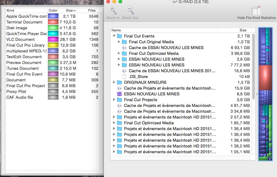Click the green Disk Image color swatch
Viewport: 277px width, 177px height.
pos(53,28)
